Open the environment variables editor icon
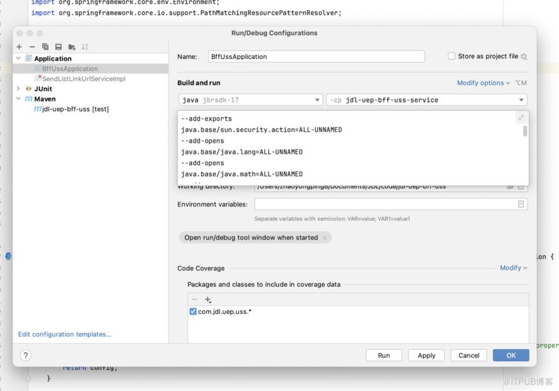559x391 pixels. click(521, 204)
